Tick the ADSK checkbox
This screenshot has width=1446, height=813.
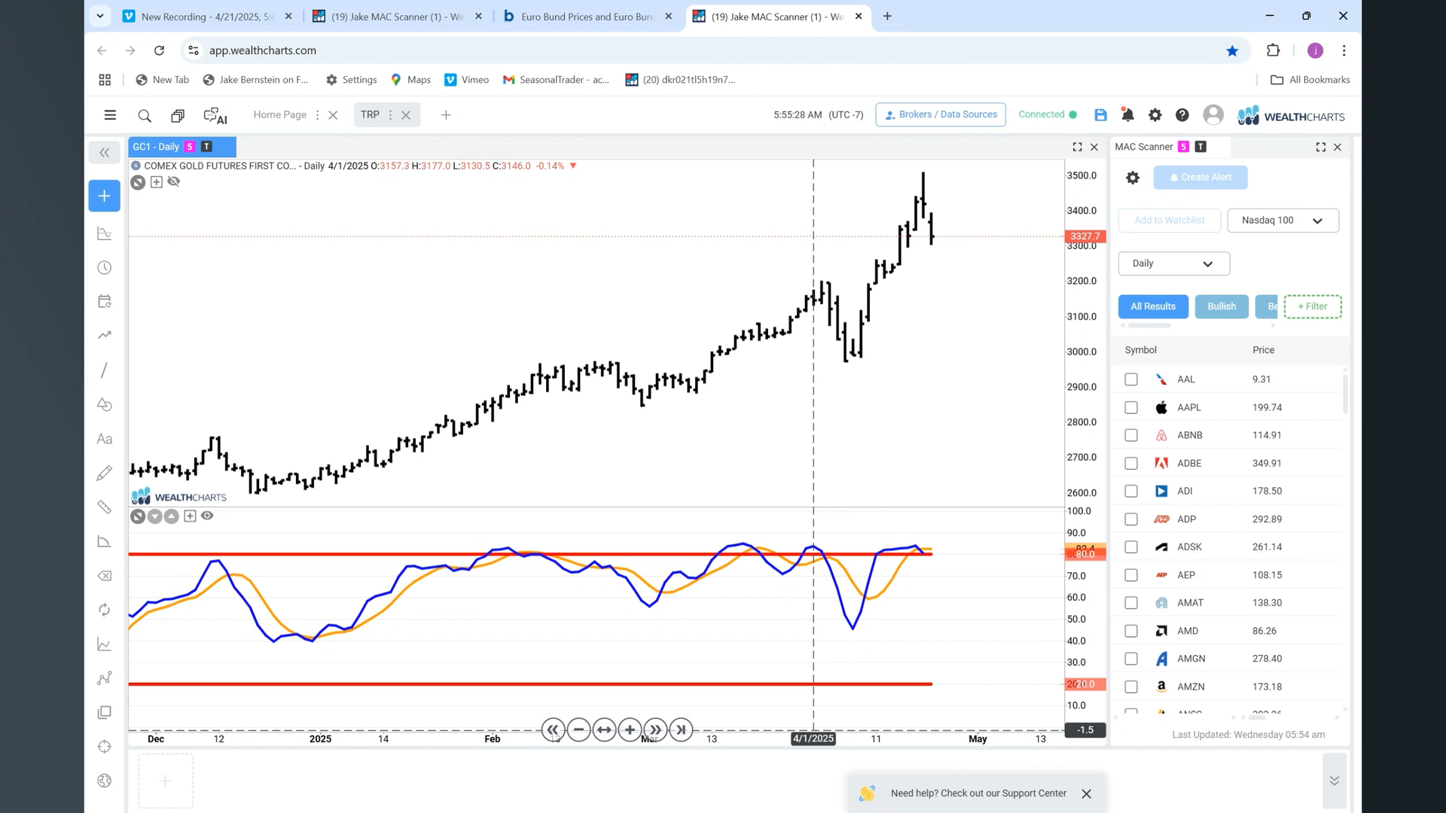click(1131, 547)
